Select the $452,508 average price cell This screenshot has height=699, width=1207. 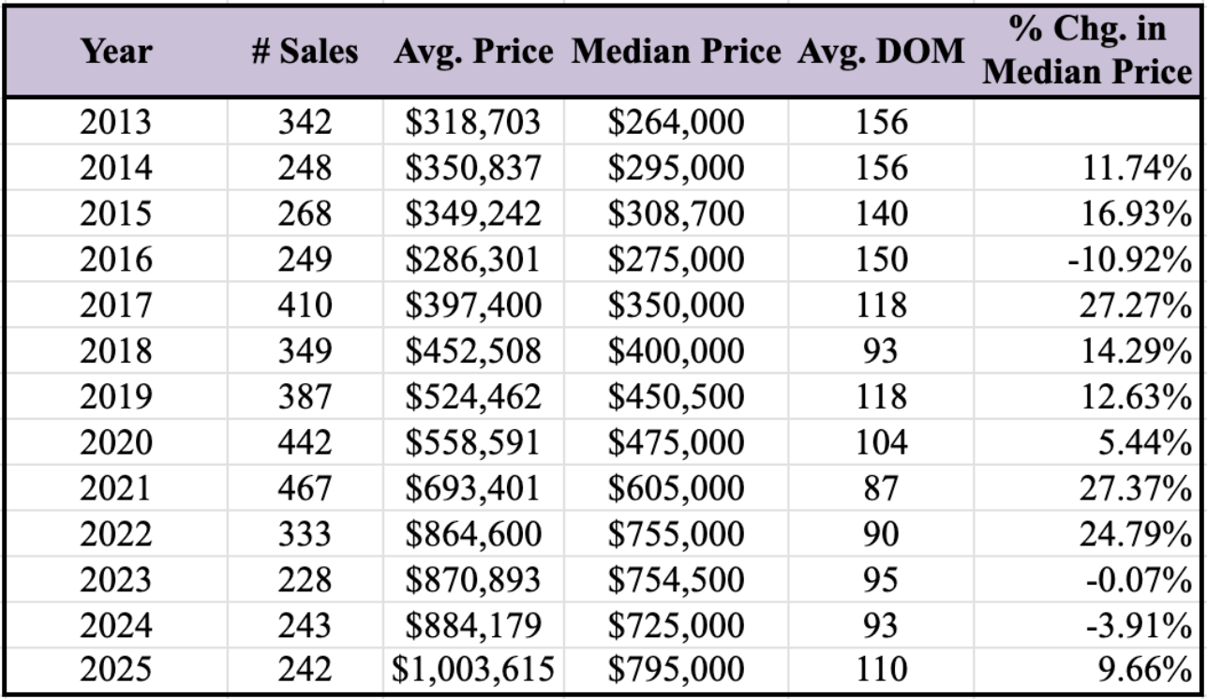click(x=473, y=350)
